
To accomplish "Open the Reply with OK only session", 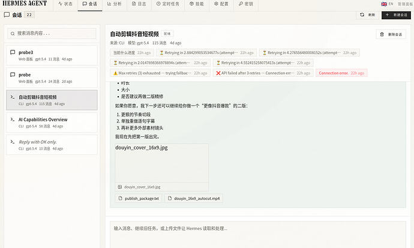I will coord(52,145).
